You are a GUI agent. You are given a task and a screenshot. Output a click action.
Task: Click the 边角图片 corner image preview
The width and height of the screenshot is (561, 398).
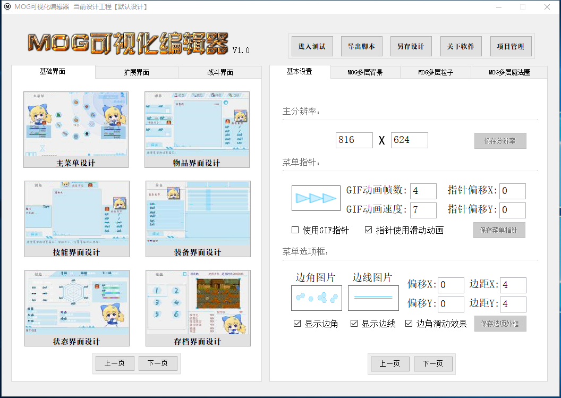point(317,298)
